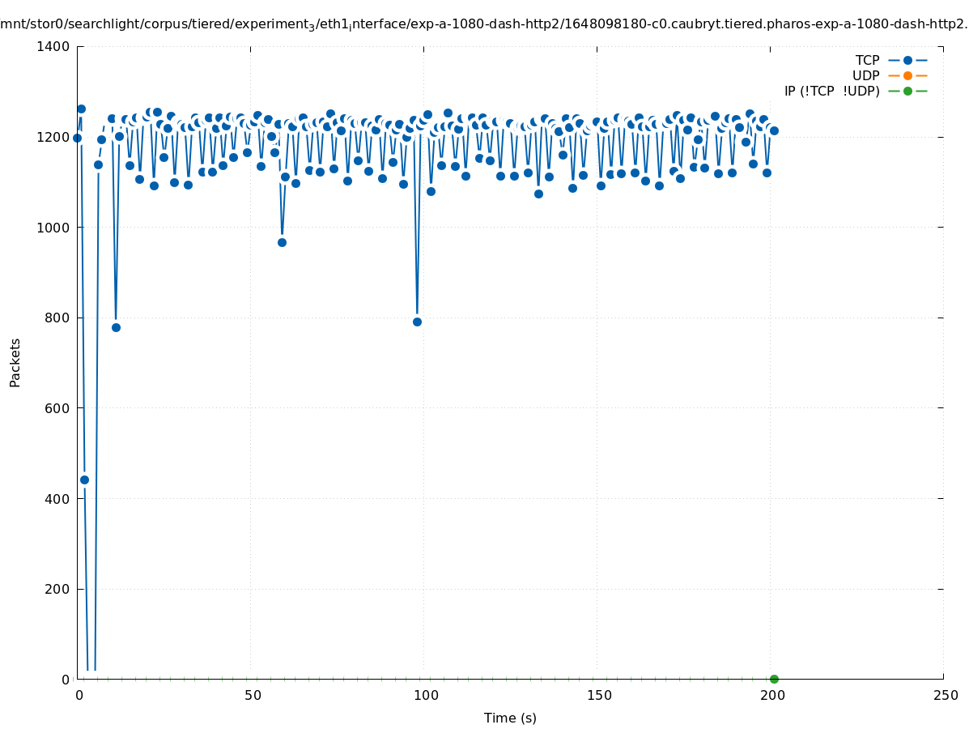Click the 1400 tick label on y-axis
The image size is (969, 729).
point(54,46)
